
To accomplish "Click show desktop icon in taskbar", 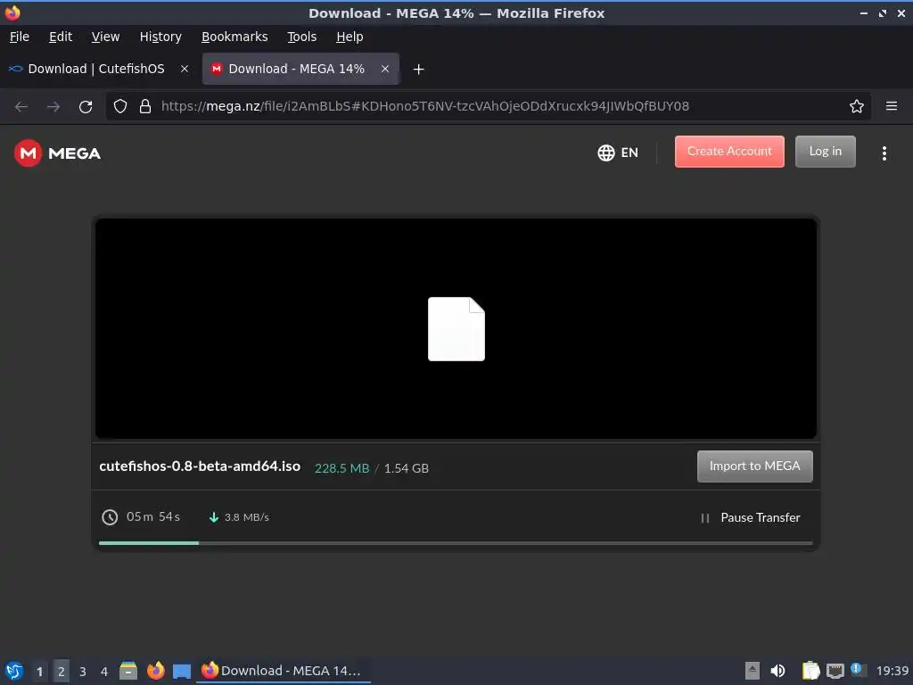I will [182, 671].
